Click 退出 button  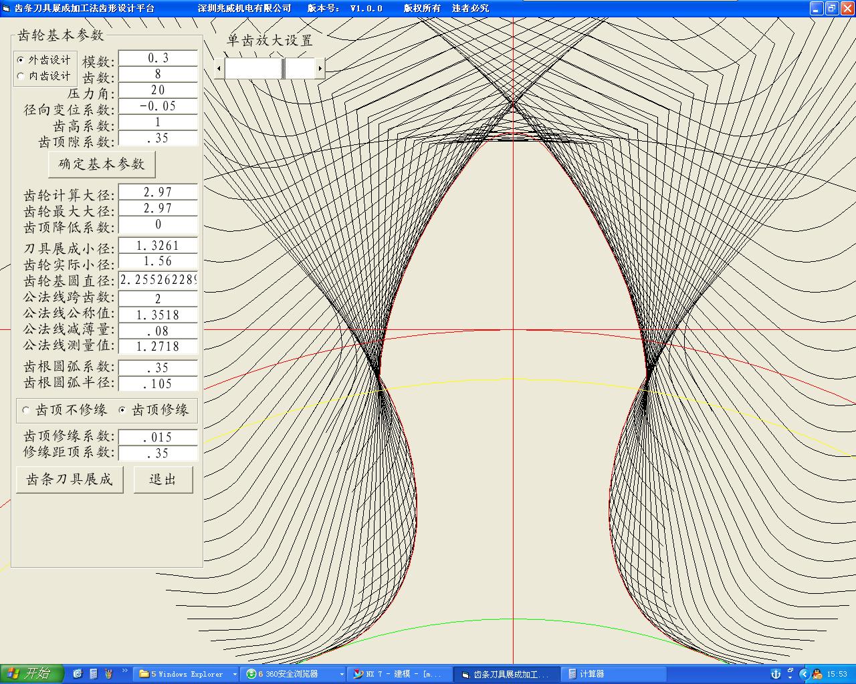(x=163, y=480)
